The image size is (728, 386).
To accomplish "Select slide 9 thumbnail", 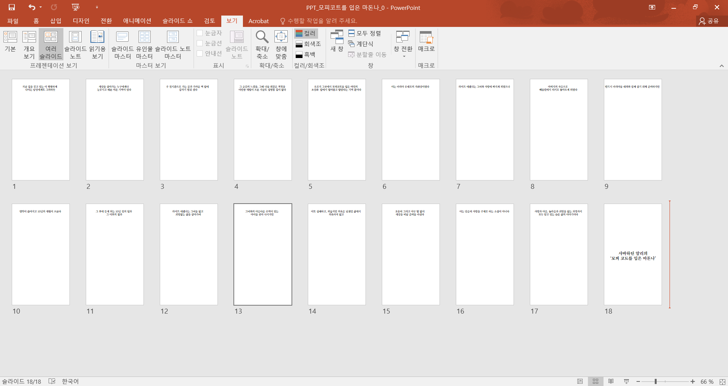I will point(633,130).
